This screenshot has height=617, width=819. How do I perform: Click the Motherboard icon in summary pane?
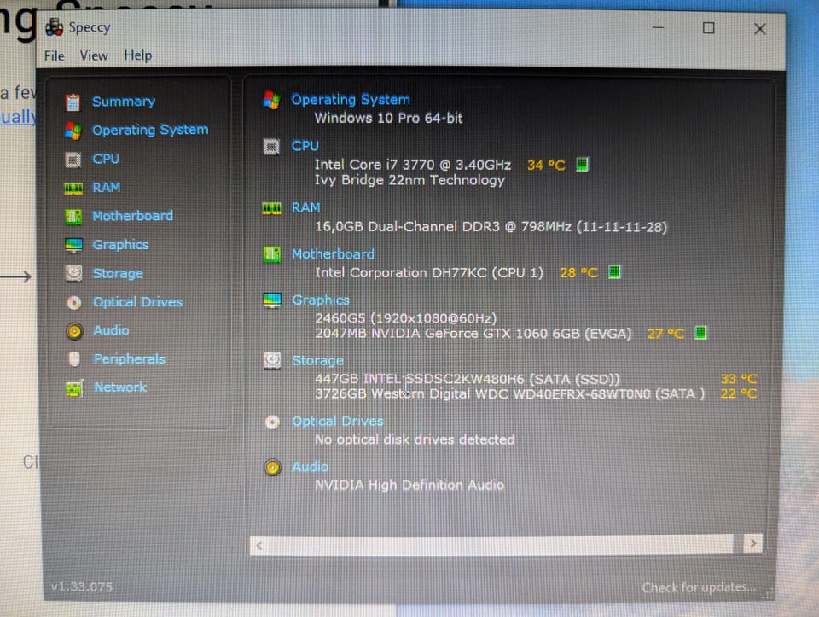[271, 254]
